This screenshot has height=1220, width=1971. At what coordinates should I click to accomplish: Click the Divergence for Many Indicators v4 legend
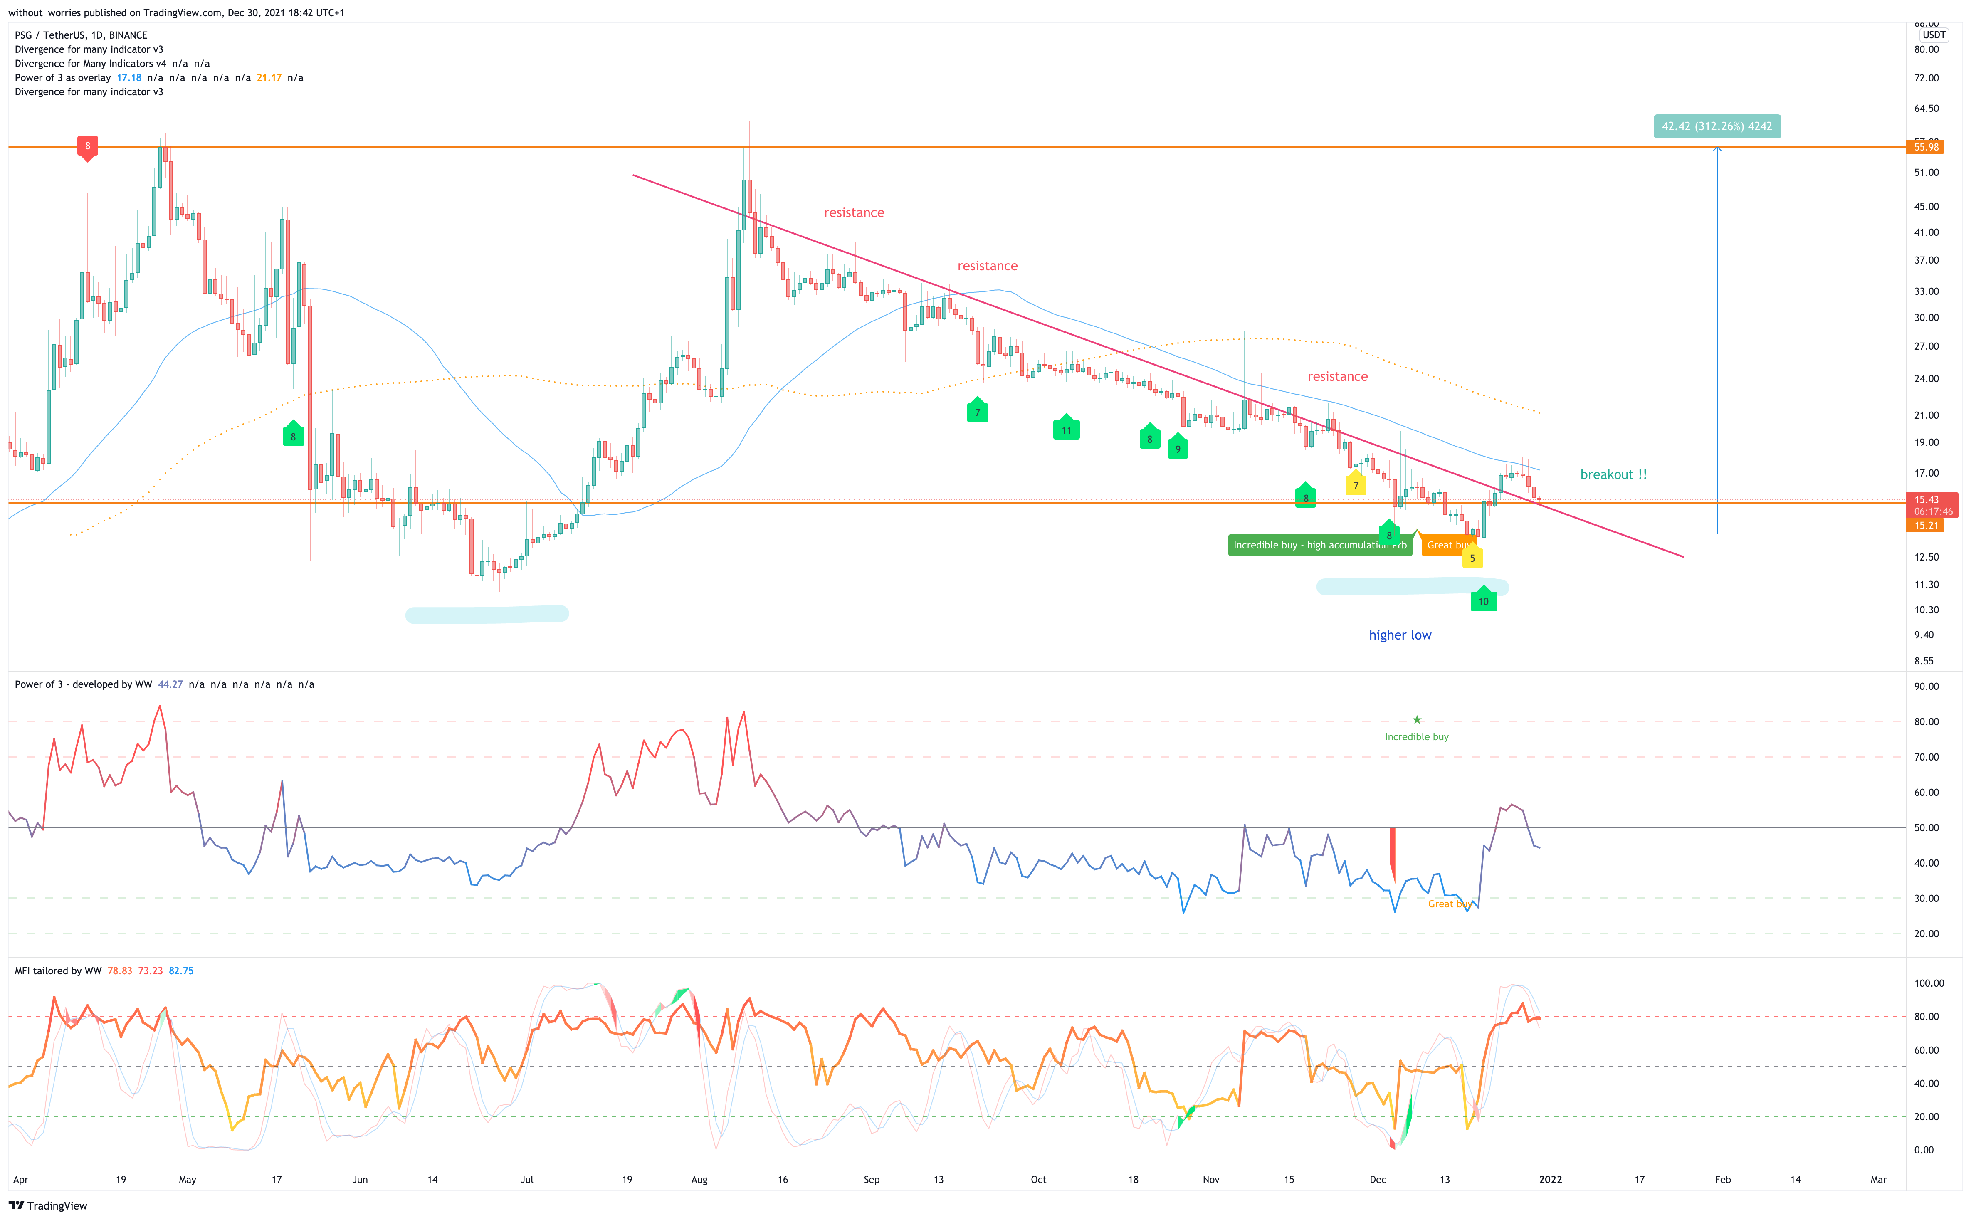tap(90, 64)
